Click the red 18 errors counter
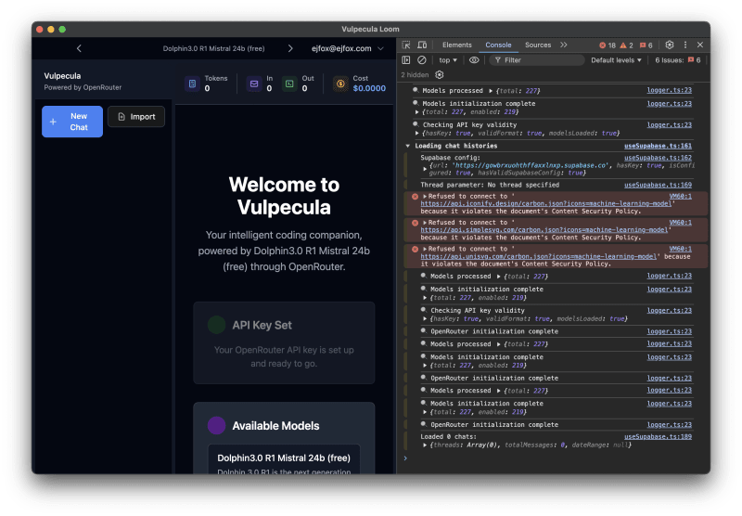Screen dimensions: 742x516 point(608,45)
